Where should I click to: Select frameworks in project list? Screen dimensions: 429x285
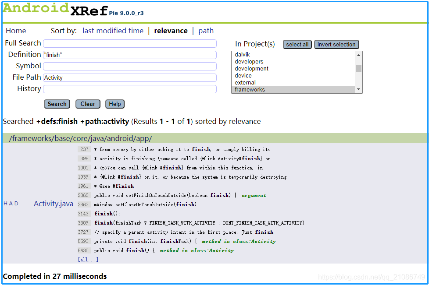[x=293, y=90]
